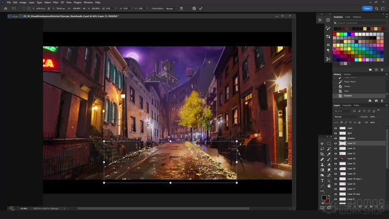The width and height of the screenshot is (389, 219).
Task: Commit the transform with the checkmark
Action: coord(201,9)
